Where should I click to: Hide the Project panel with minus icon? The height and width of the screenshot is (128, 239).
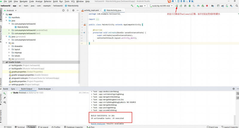tap(78, 10)
